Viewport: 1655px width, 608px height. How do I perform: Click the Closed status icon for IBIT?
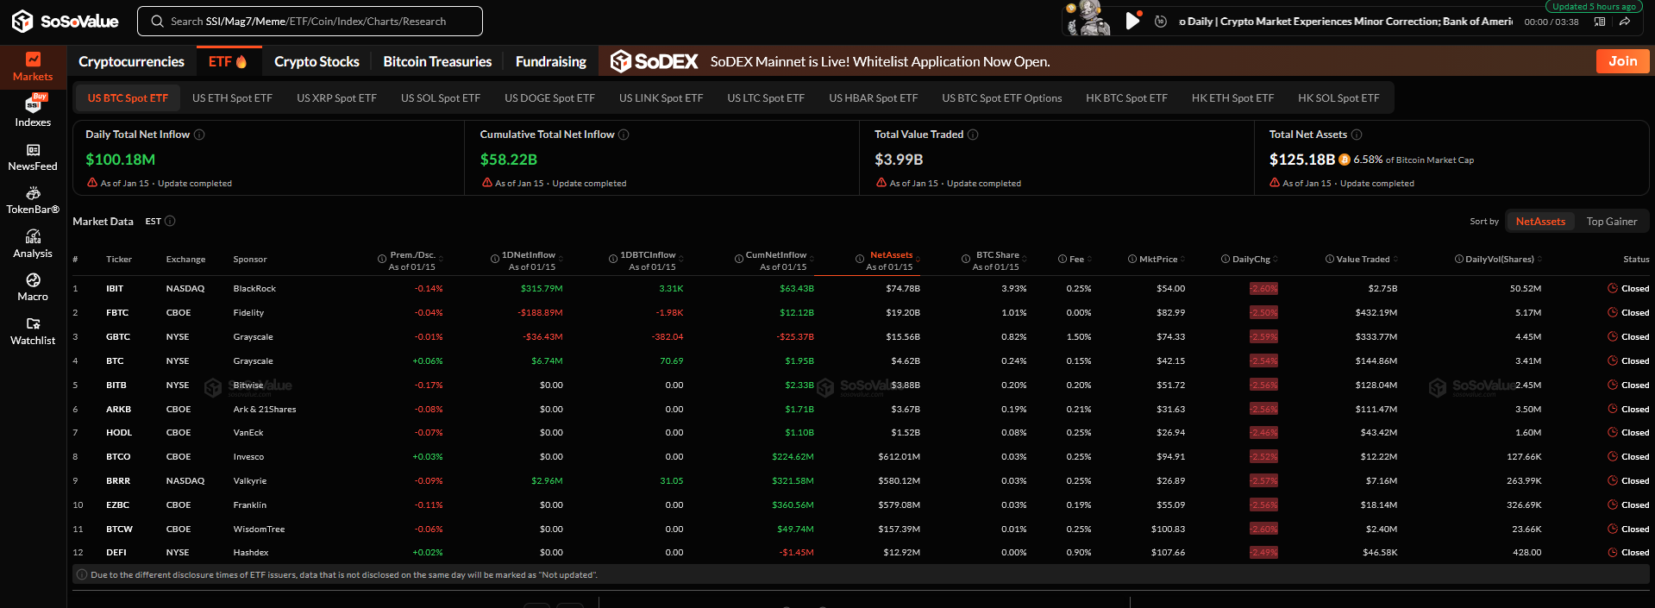pyautogui.click(x=1612, y=288)
